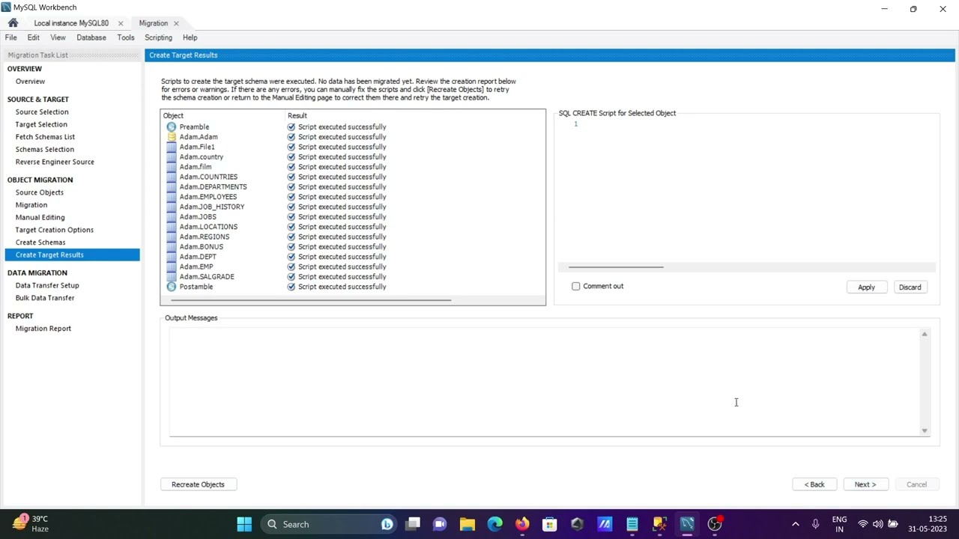The image size is (959, 539).
Task: Close the Migration tab
Action: click(176, 23)
